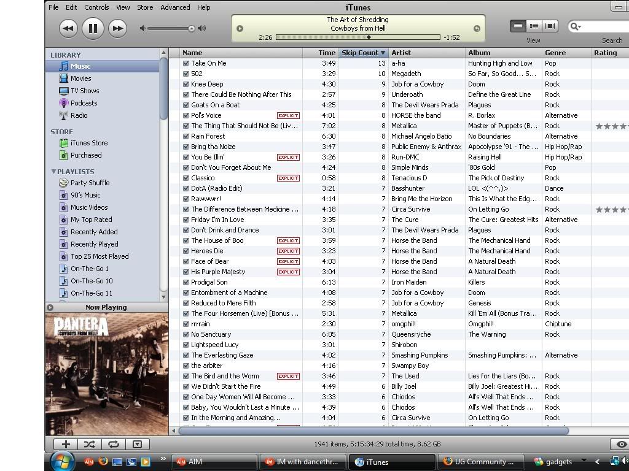This screenshot has height=471, width=629.
Task: Sort by the Name column header
Action: click(241, 53)
